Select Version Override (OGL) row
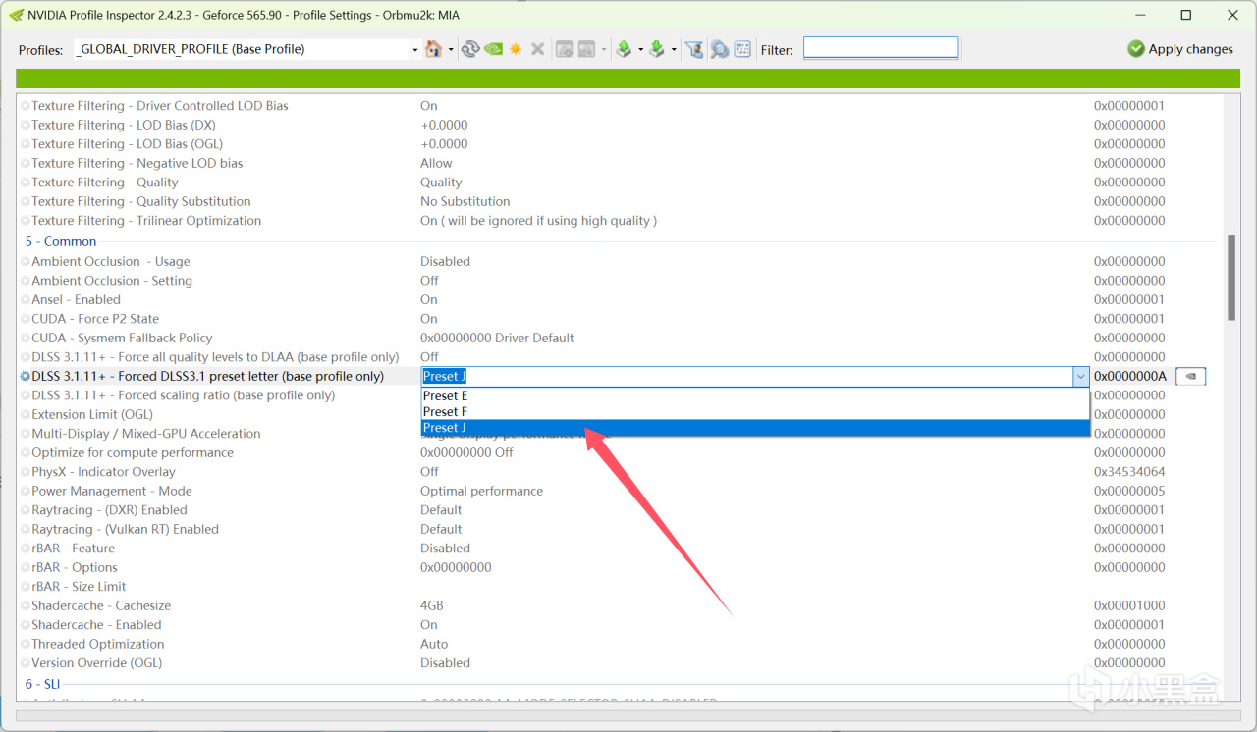The height and width of the screenshot is (732, 1257). [97, 662]
